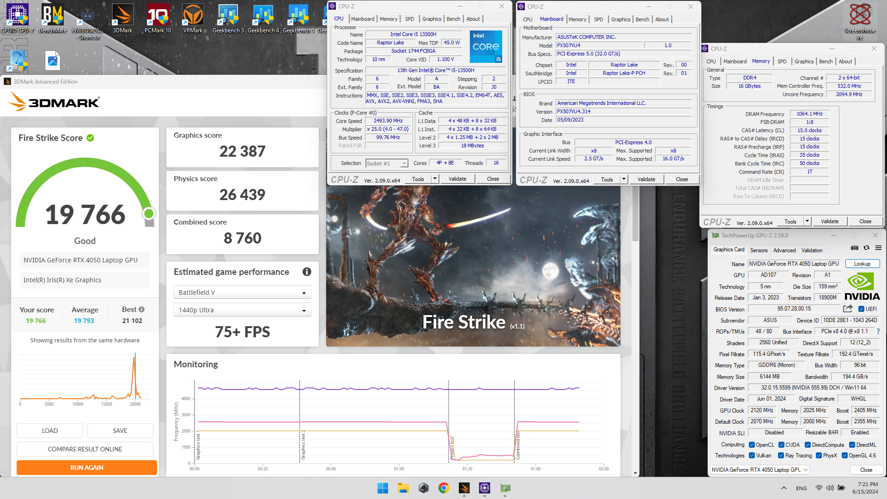Toggle the OpenCL checkbox

[752, 445]
